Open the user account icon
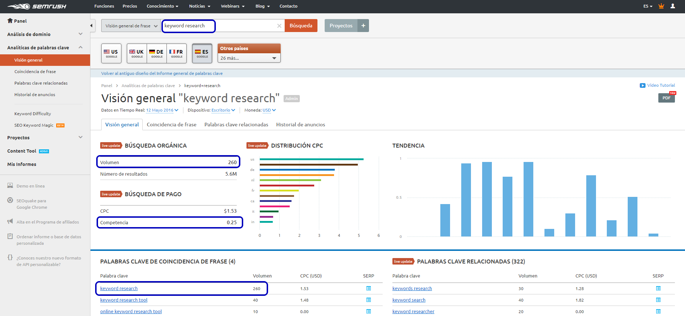The height and width of the screenshot is (316, 685). coord(672,6)
